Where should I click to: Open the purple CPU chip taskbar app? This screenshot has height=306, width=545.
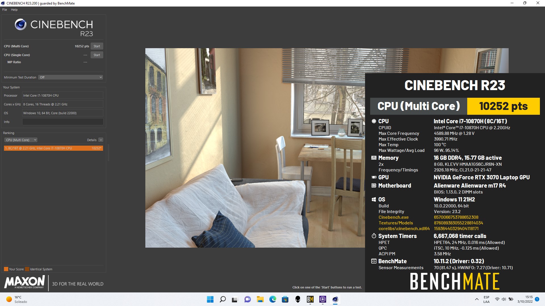[322, 299]
